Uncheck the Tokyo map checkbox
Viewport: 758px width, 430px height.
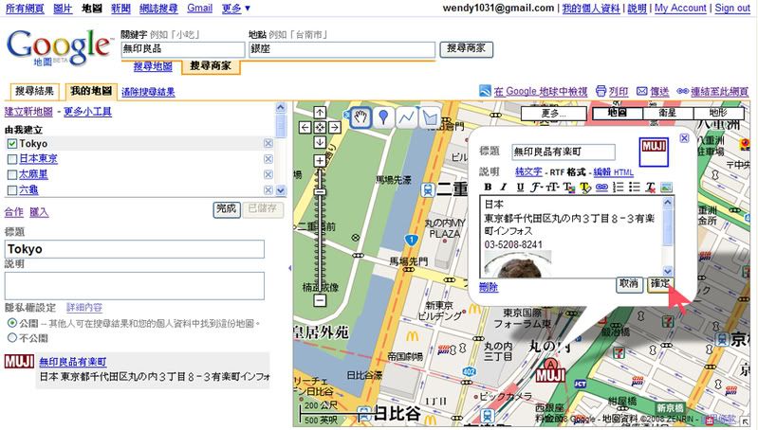pos(11,143)
